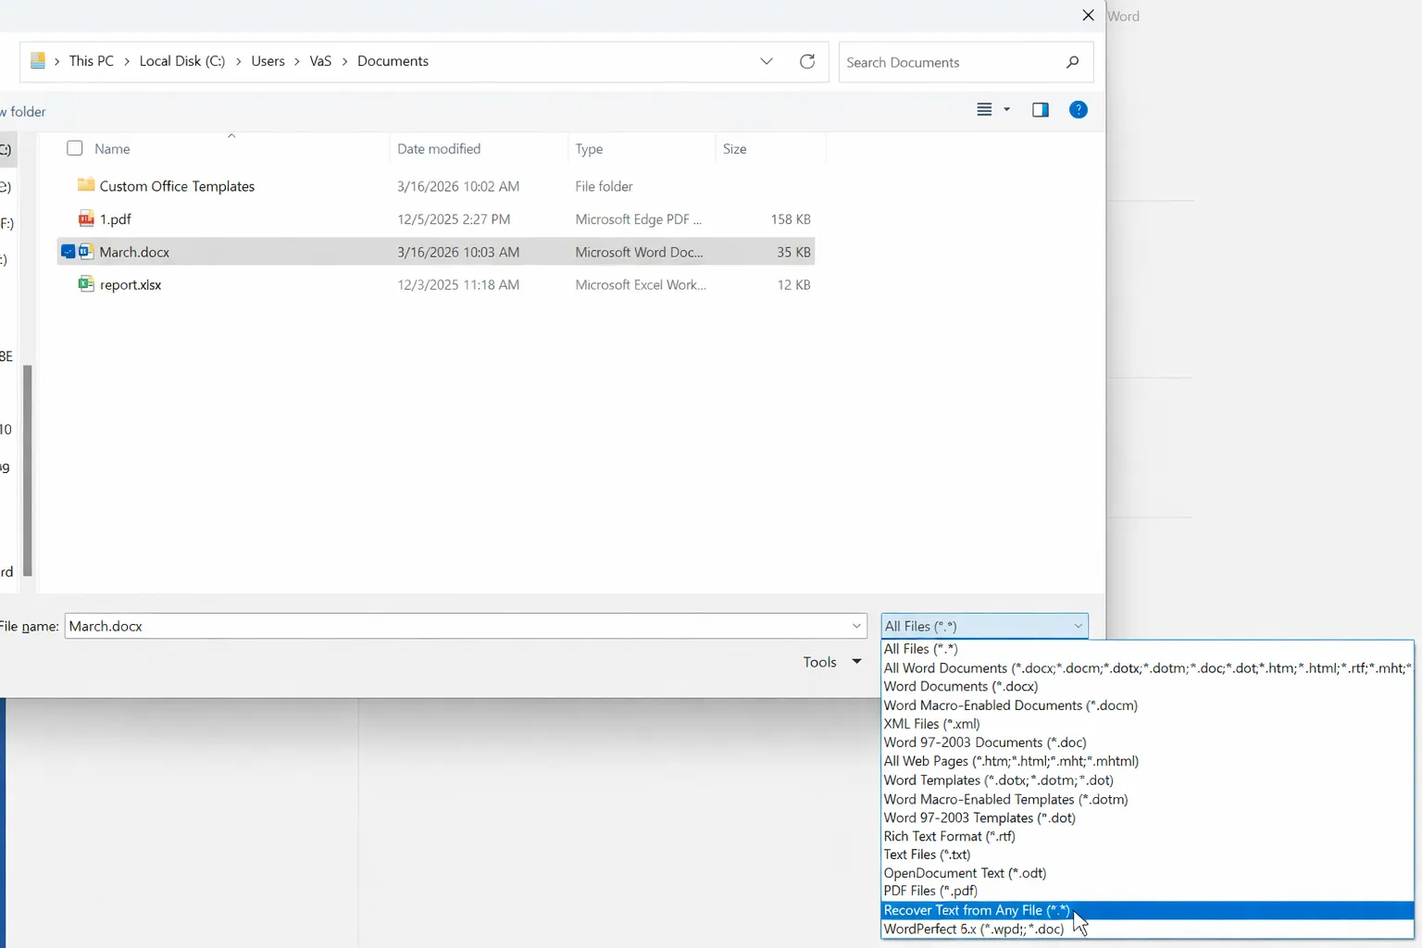Expand the chevron after Local Disk (C:)
The width and height of the screenshot is (1422, 948).
(x=238, y=61)
